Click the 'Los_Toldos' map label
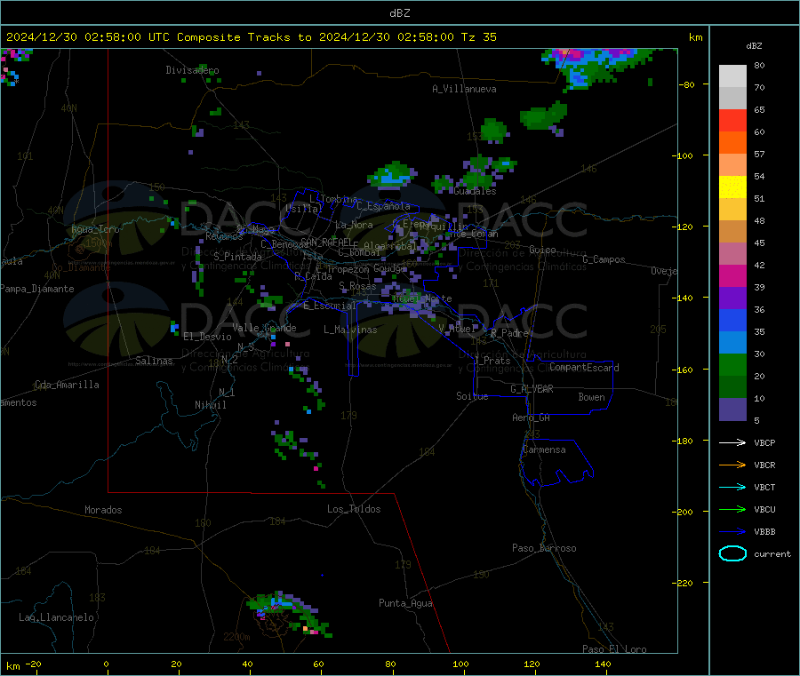Image resolution: width=800 pixels, height=676 pixels. (x=354, y=509)
